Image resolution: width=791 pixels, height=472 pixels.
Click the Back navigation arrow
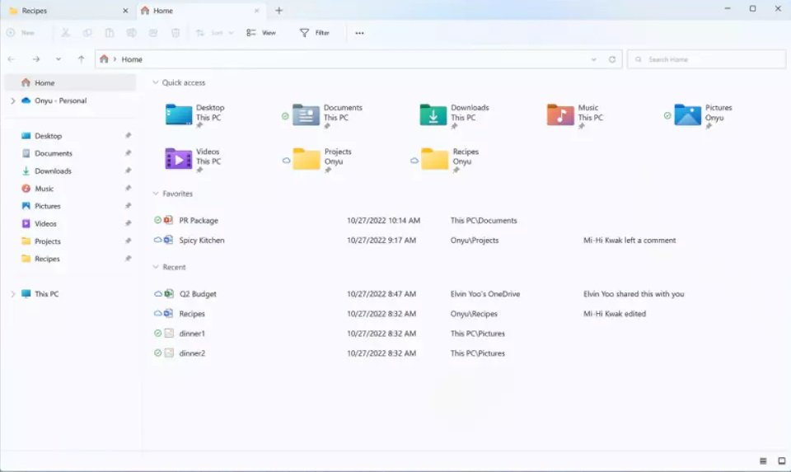[11, 59]
